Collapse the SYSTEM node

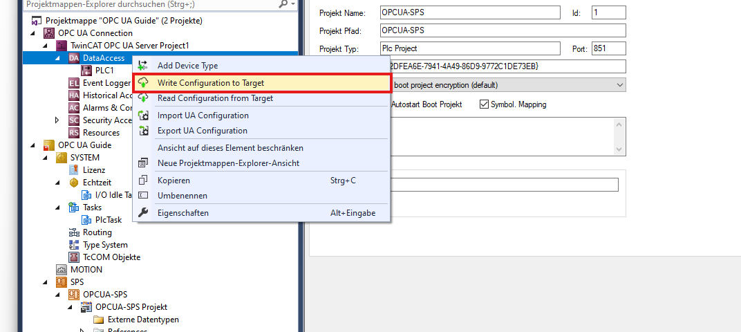click(x=46, y=158)
